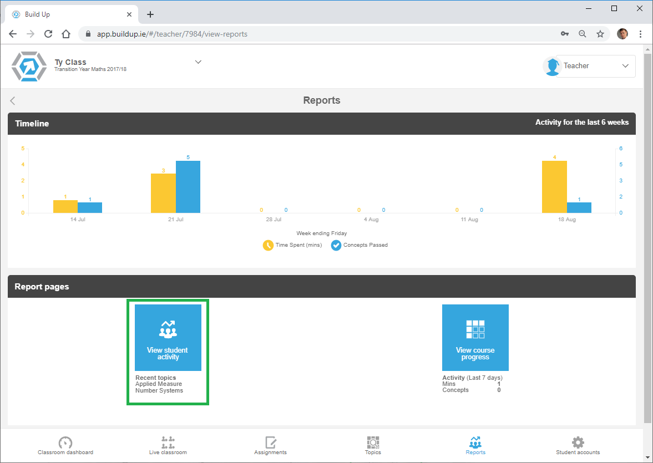Image resolution: width=653 pixels, height=463 pixels.
Task: Open the Teacher account dropdown
Action: coord(590,66)
